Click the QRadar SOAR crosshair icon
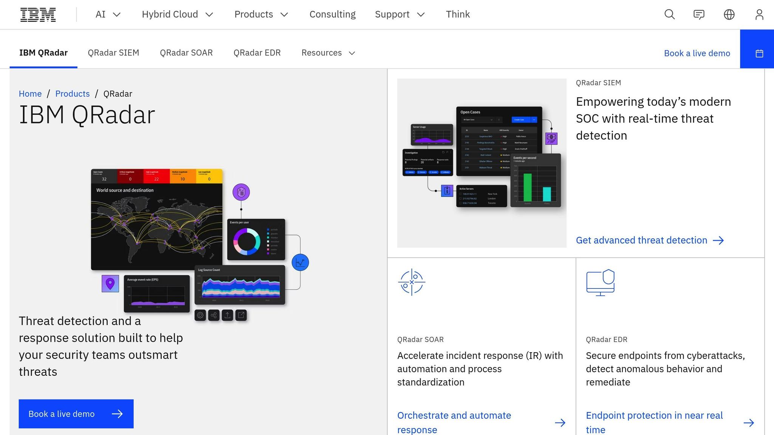 coord(412,282)
